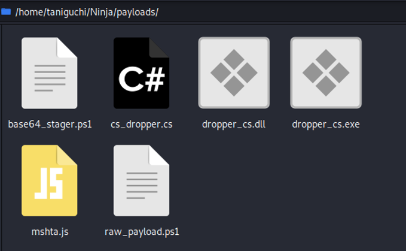Click the cs_dropper.cs filename label

(142, 125)
